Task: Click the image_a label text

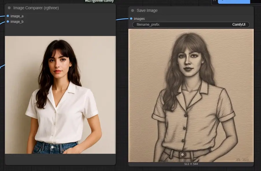Action: 17,16
